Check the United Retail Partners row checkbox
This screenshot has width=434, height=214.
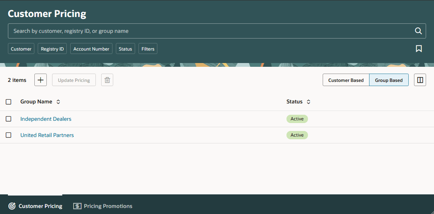click(x=9, y=135)
